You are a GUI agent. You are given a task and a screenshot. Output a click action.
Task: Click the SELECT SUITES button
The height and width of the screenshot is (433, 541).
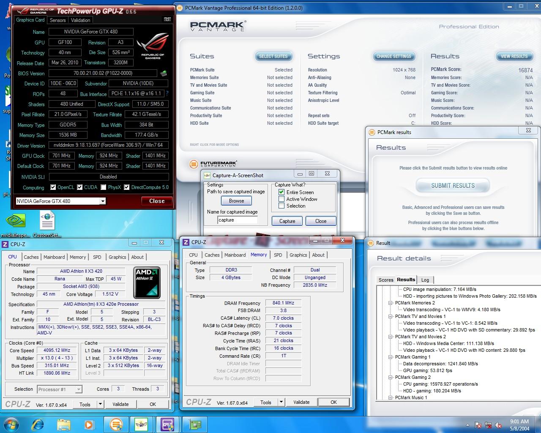point(273,56)
